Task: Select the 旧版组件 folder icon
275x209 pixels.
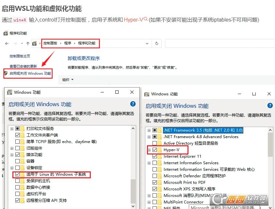Action: 23,148
